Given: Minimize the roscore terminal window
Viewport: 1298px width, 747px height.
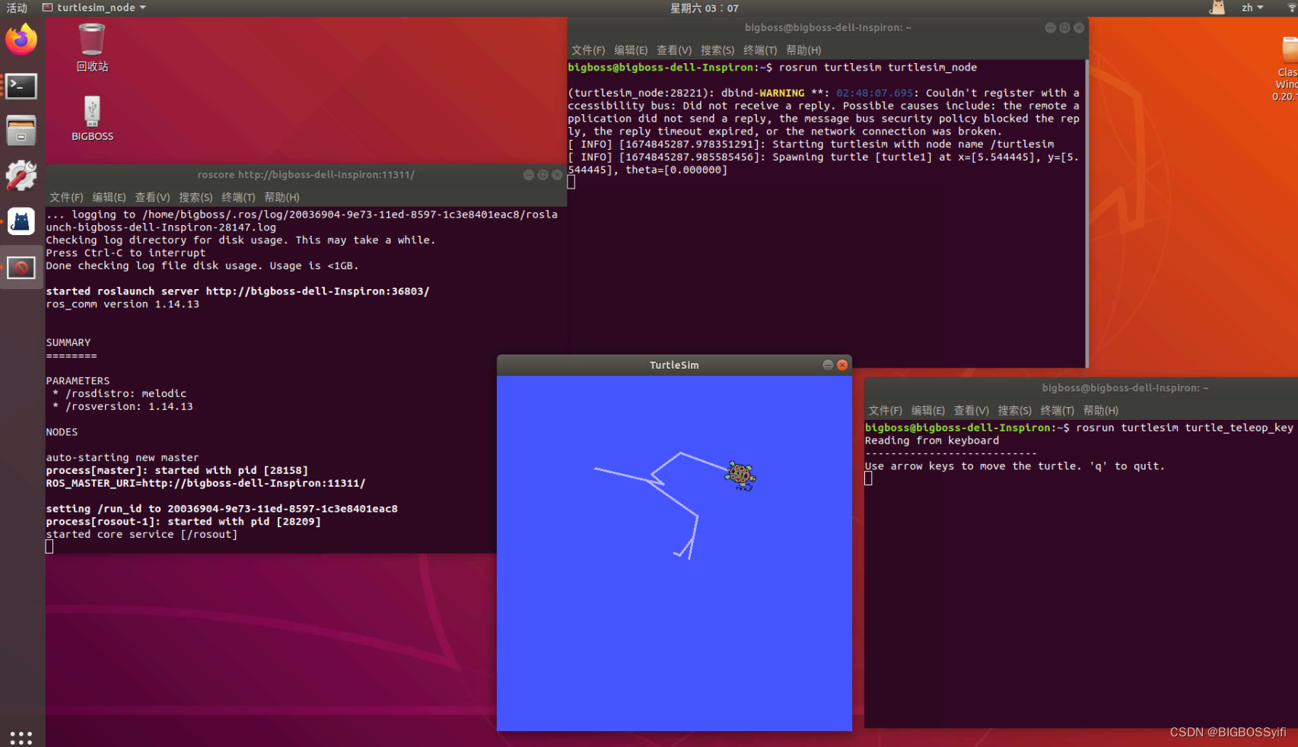Looking at the screenshot, I should click(x=529, y=175).
